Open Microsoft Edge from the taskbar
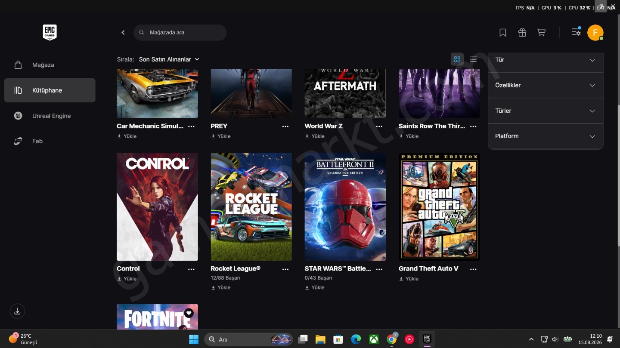Viewport: 620px width, 348px height. 356,339
